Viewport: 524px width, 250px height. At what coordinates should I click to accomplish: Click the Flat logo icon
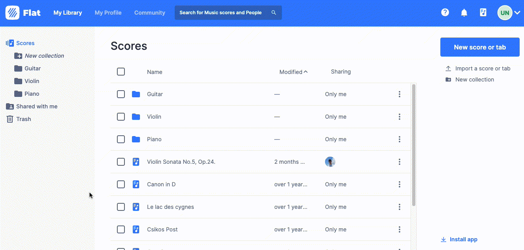click(13, 13)
